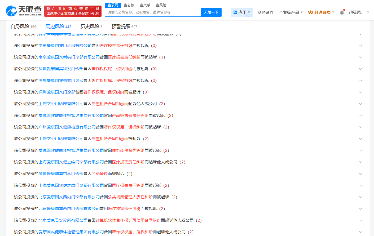Screen dimensions: 374x236
Task: Expand the 南京爱康国宾门诊部有限公司 row chevron
Action: tap(360, 46)
